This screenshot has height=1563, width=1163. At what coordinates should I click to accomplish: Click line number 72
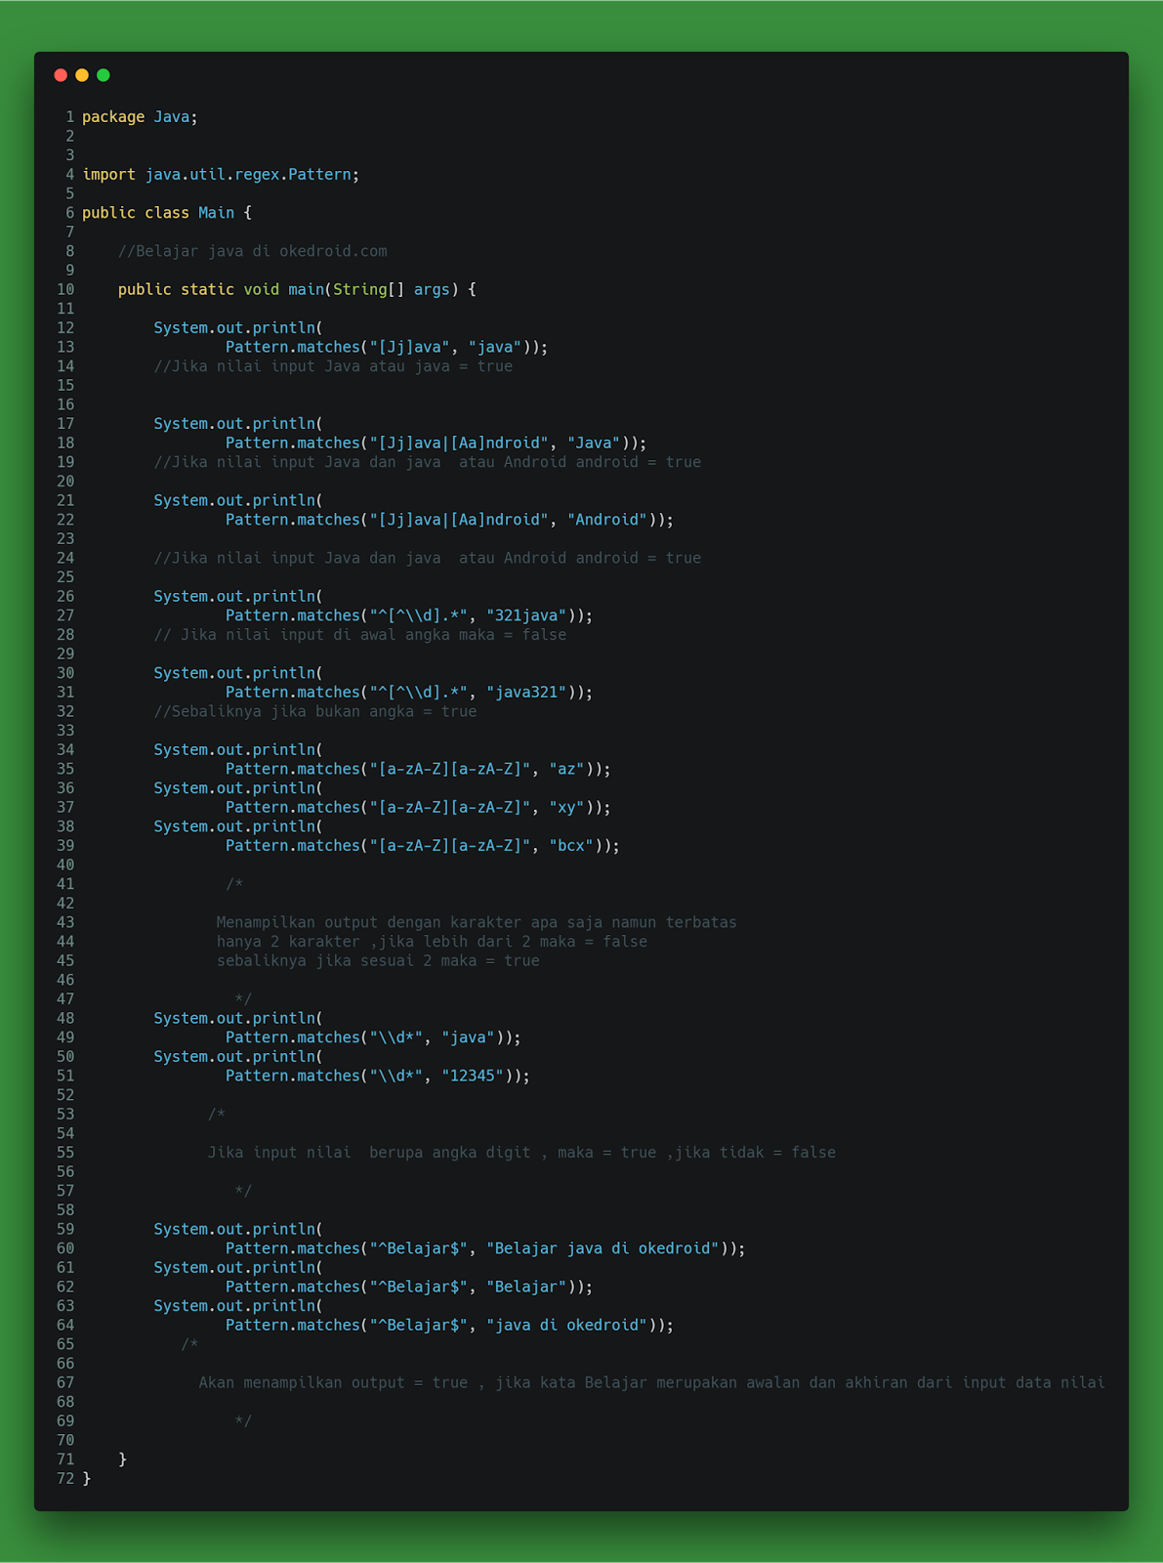65,1479
